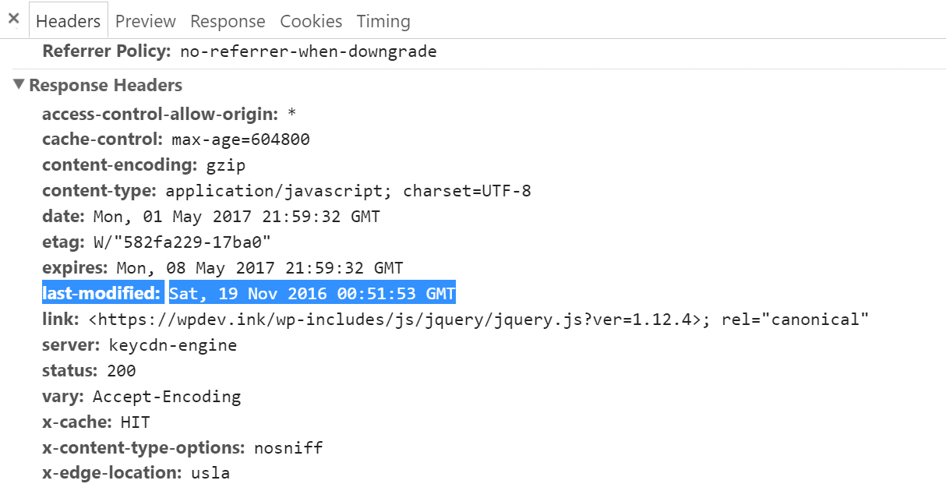946x491 pixels.
Task: Click the x-edge-location usla value
Action: (210, 473)
